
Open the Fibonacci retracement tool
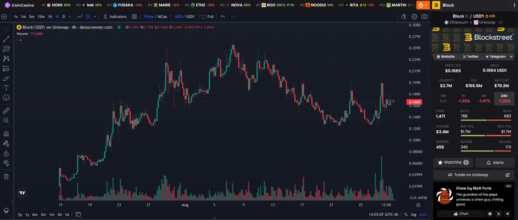pos(6,49)
